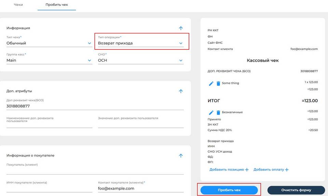328x196 pixels.
Task: Select the Пробить чек tab
Action: click(57, 4)
